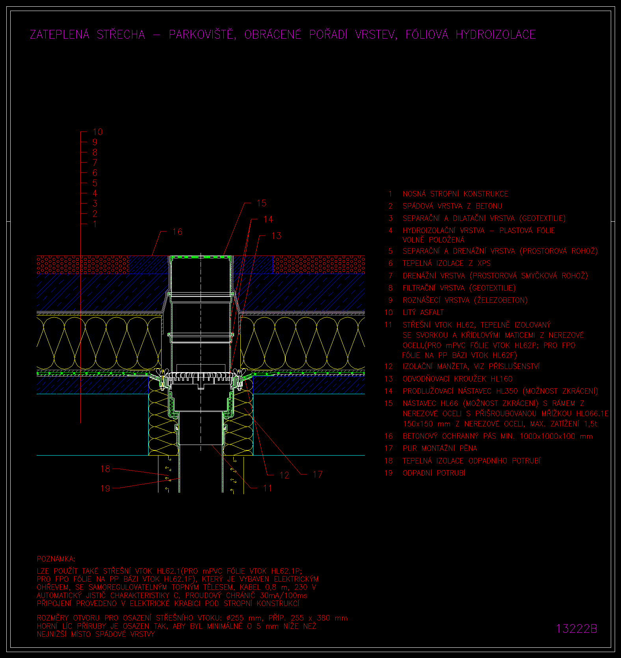
Task: Click leader label 13 in drawing
Action: click(276, 236)
